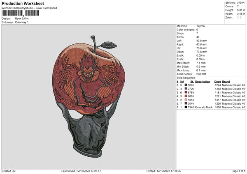This screenshot has height=174, width=247.
Task: Click the Trims value 47
Action: click(198, 37)
